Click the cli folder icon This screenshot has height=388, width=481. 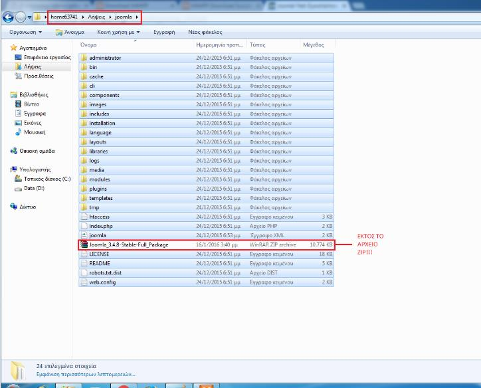84,86
